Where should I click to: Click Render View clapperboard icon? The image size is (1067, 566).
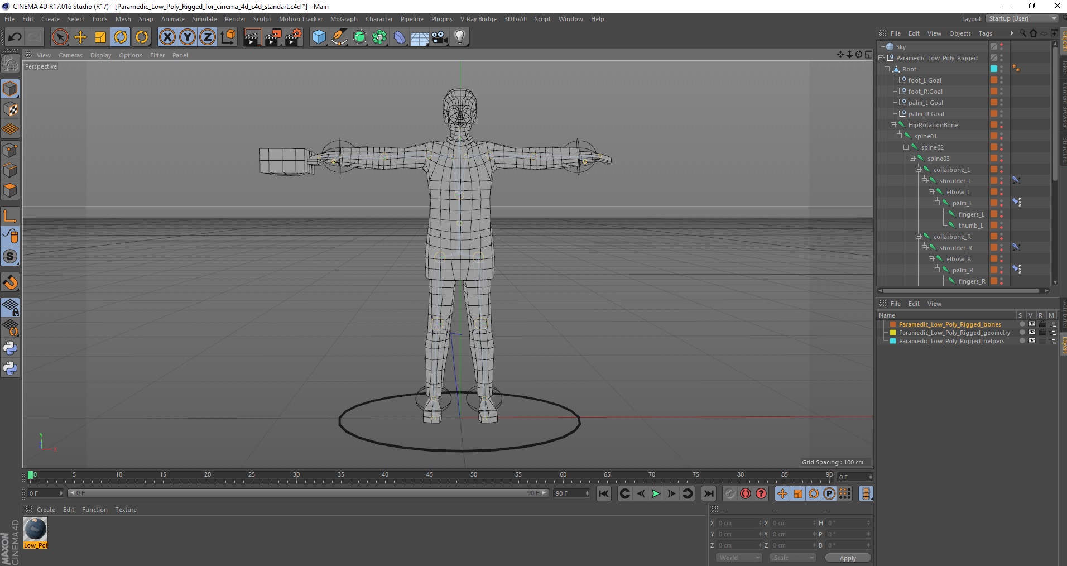[x=252, y=37]
